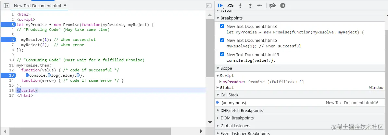Screen dimensions: 388x135
Task: Click the </script> highlighted line
Action: tap(111, 91)
